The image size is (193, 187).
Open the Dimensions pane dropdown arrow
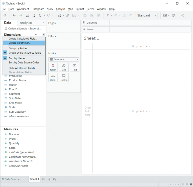(44, 35)
